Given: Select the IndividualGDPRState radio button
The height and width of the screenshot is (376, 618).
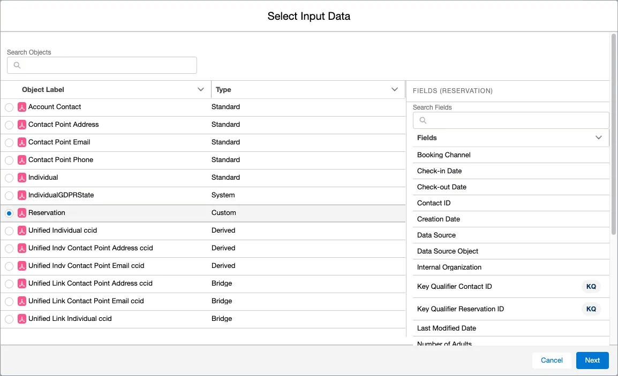Looking at the screenshot, I should point(9,195).
